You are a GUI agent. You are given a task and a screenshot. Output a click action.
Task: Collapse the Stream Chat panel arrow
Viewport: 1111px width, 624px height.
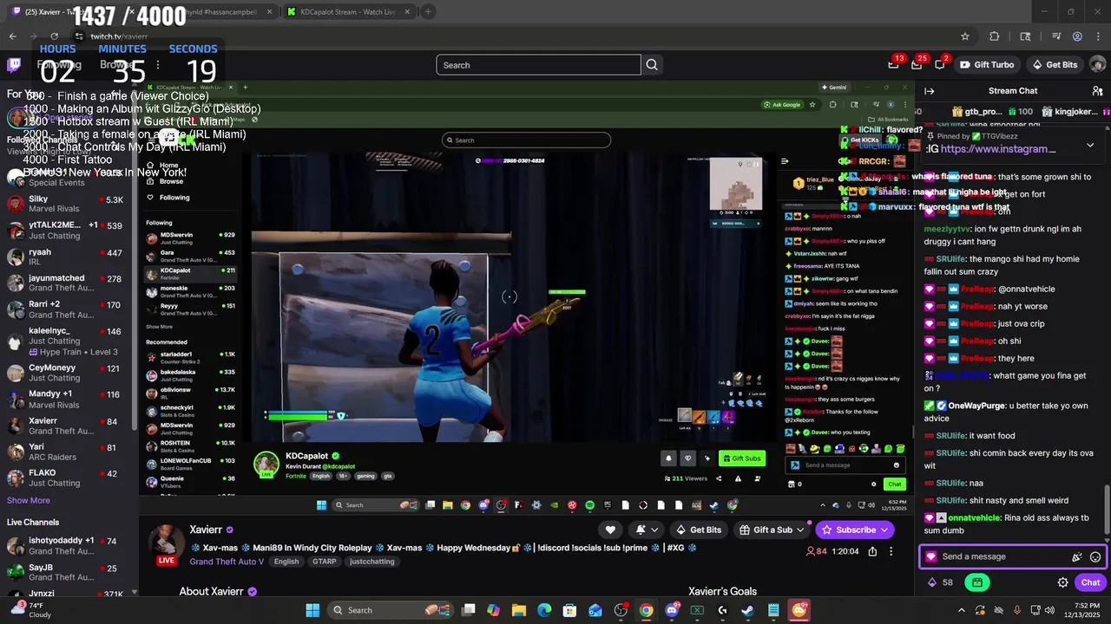929,91
